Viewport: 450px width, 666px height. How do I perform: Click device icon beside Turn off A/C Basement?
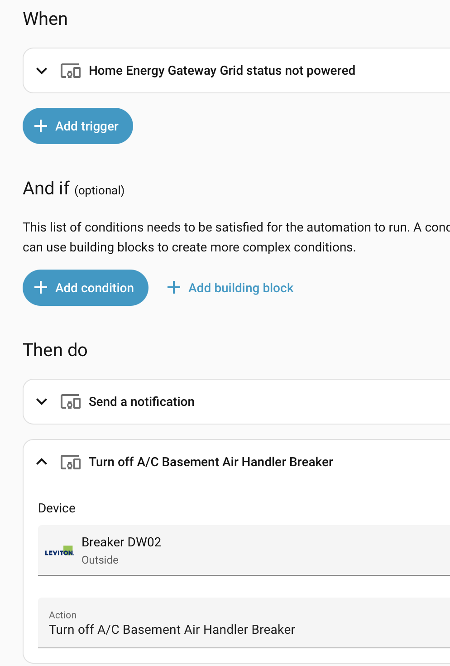(71, 462)
